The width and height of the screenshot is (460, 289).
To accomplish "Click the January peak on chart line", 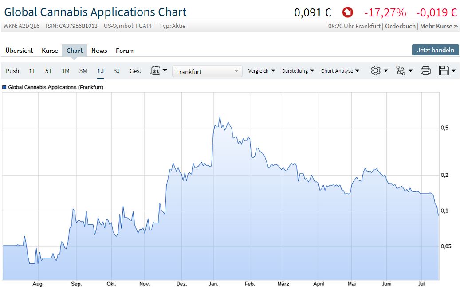I will pyautogui.click(x=220, y=117).
